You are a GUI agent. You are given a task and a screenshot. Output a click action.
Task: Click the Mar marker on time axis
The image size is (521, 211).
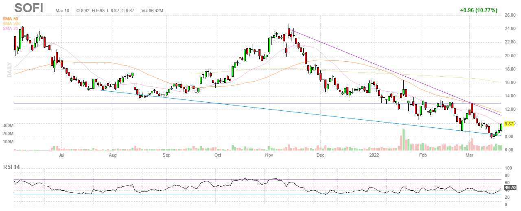pyautogui.click(x=470, y=155)
